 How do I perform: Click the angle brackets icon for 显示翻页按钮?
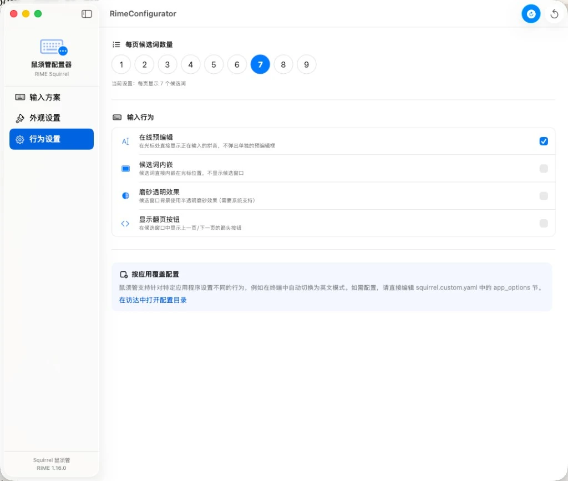click(125, 224)
